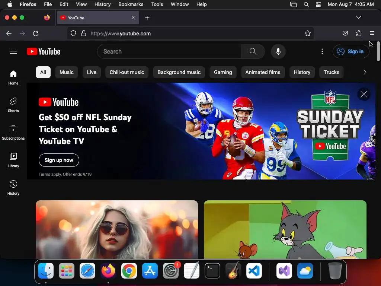Select the Chill-out music chip
Screen dimensions: 381x286
(127, 72)
